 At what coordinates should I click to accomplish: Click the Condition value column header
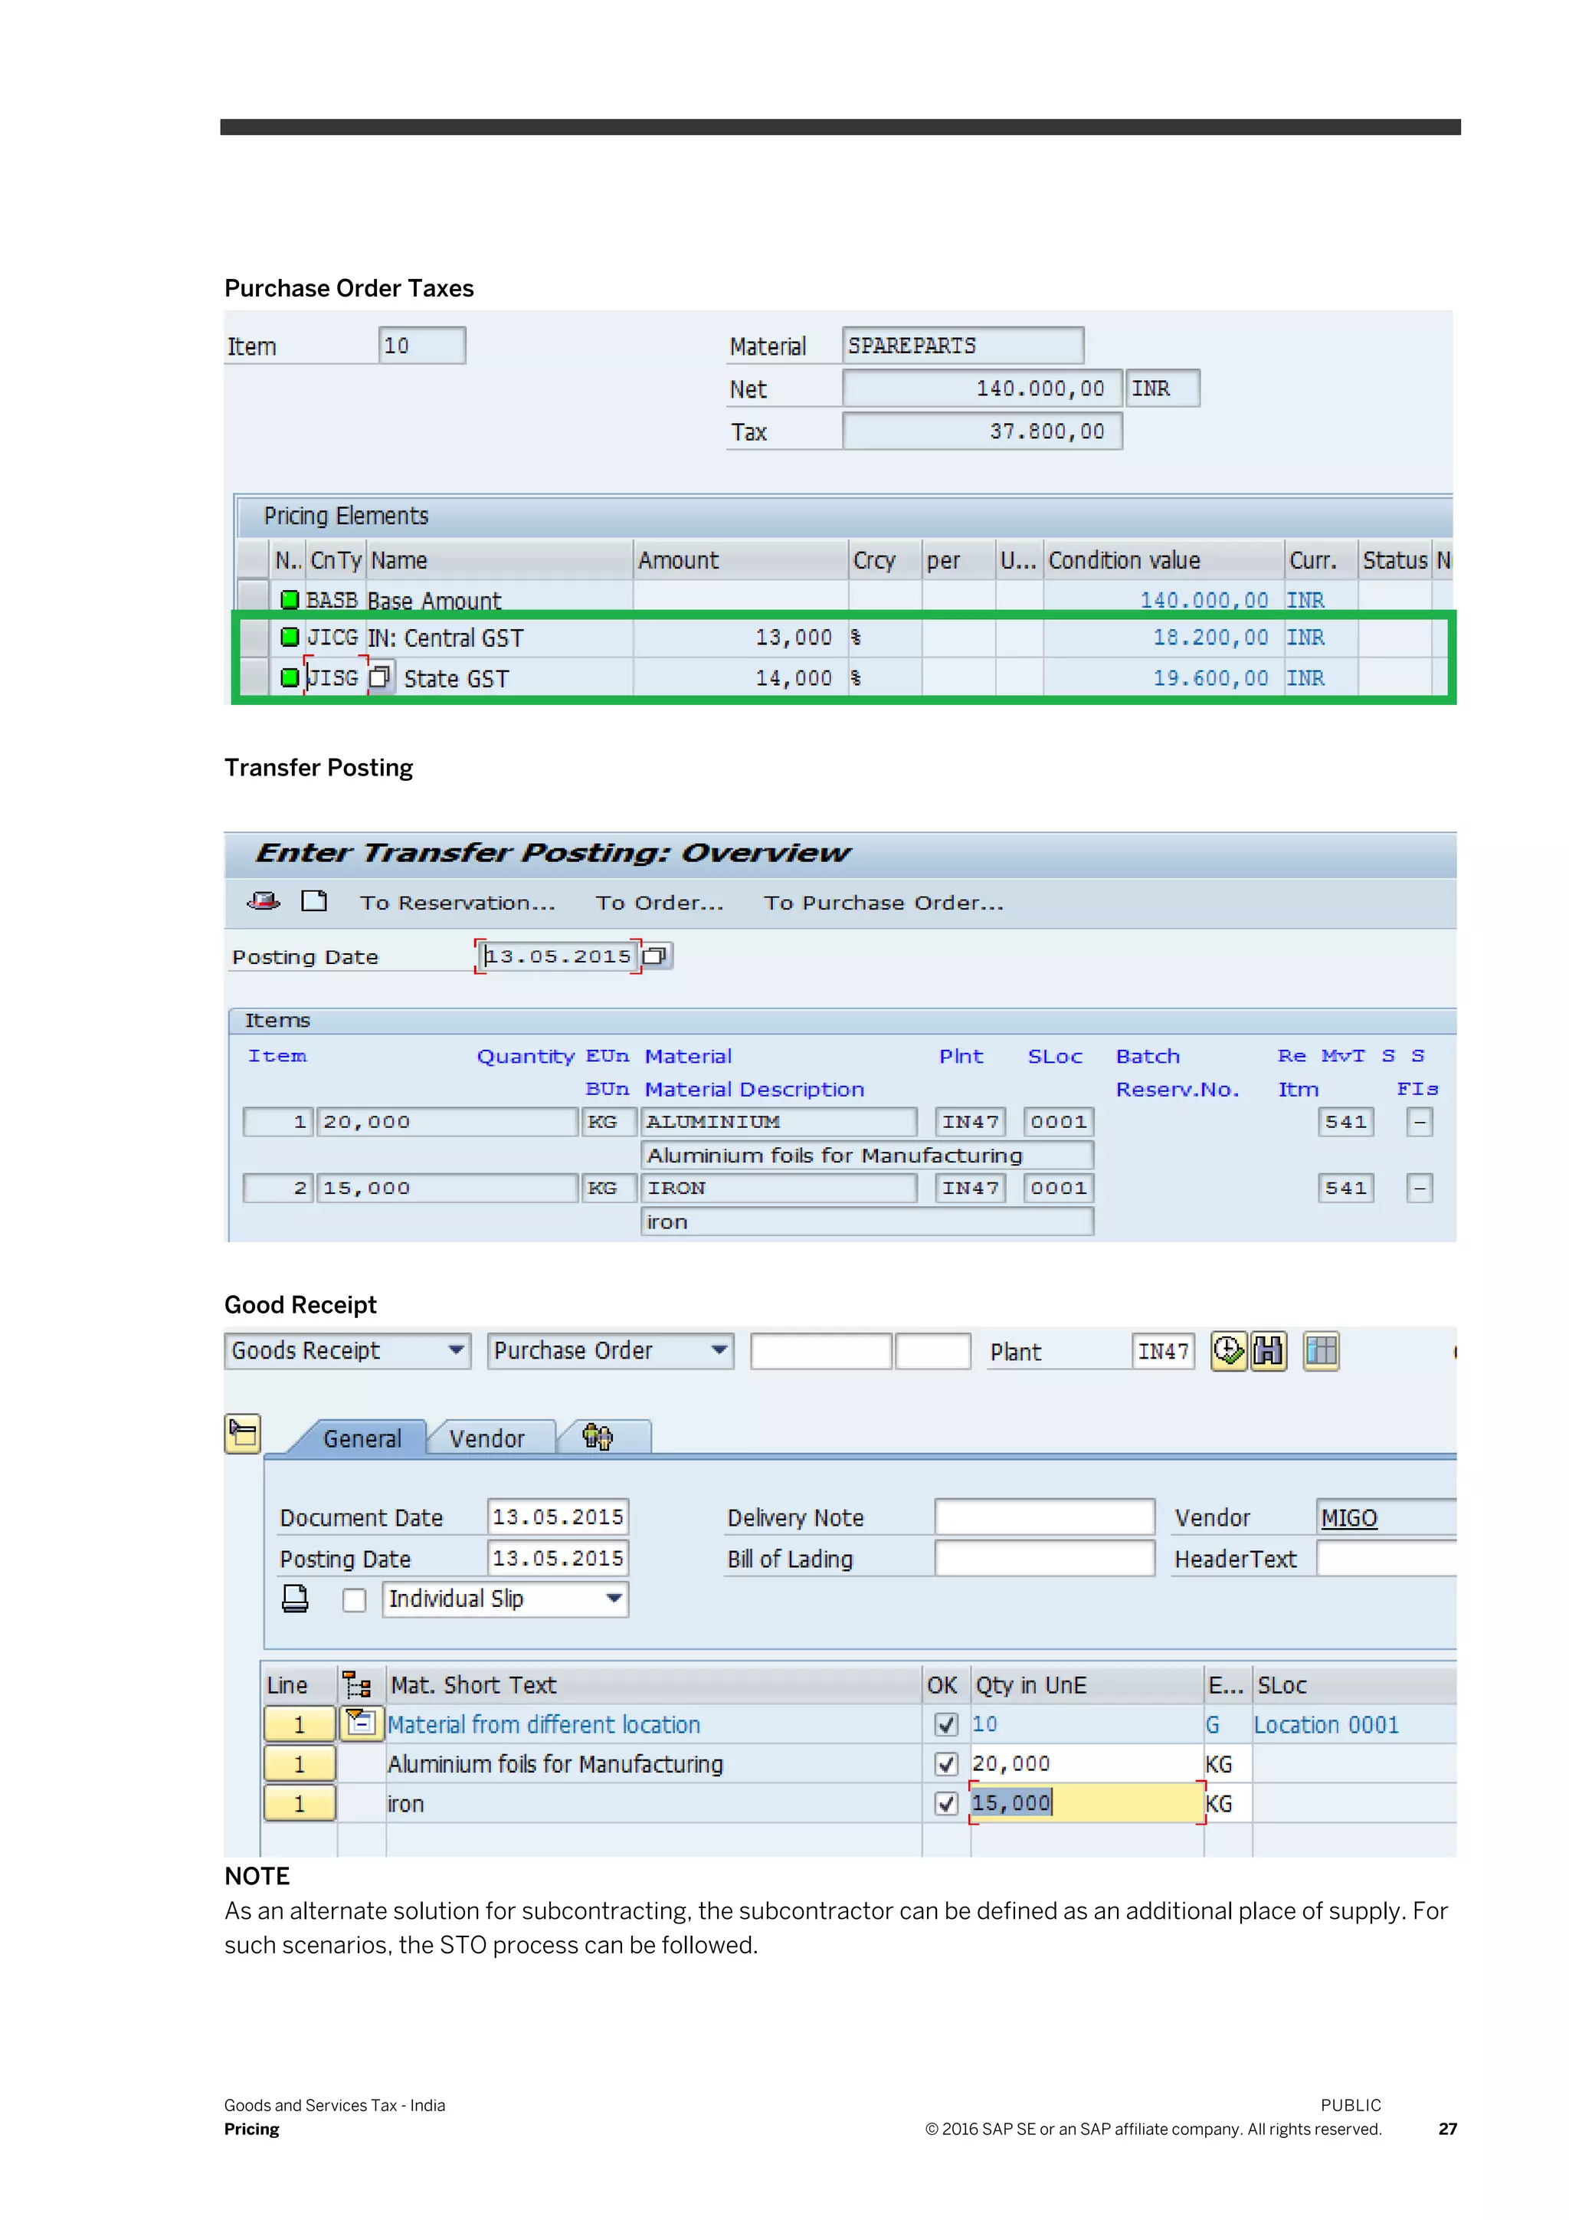pos(1163,560)
